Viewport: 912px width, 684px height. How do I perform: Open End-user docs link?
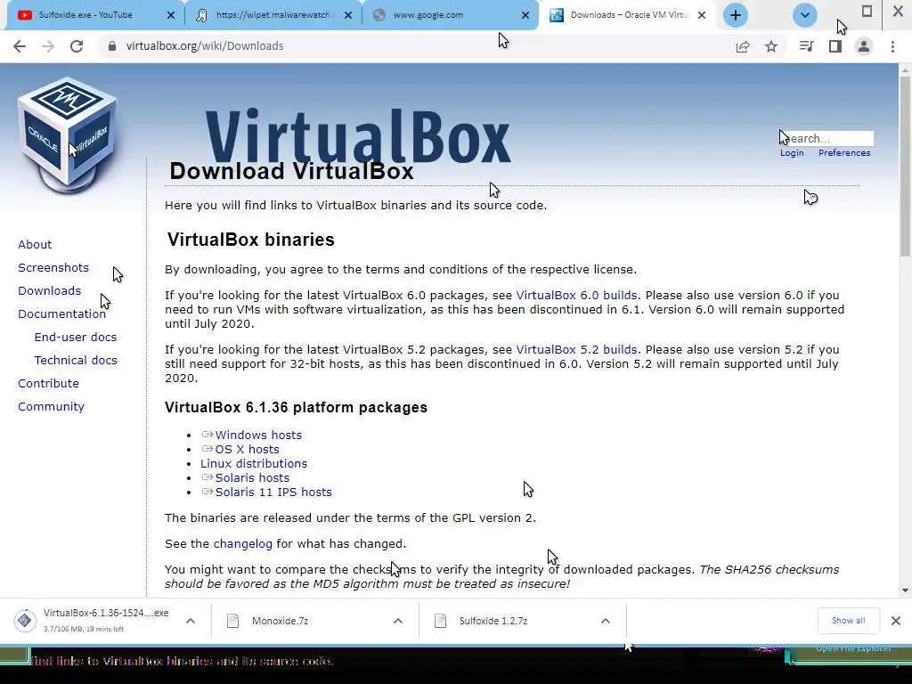(x=76, y=338)
